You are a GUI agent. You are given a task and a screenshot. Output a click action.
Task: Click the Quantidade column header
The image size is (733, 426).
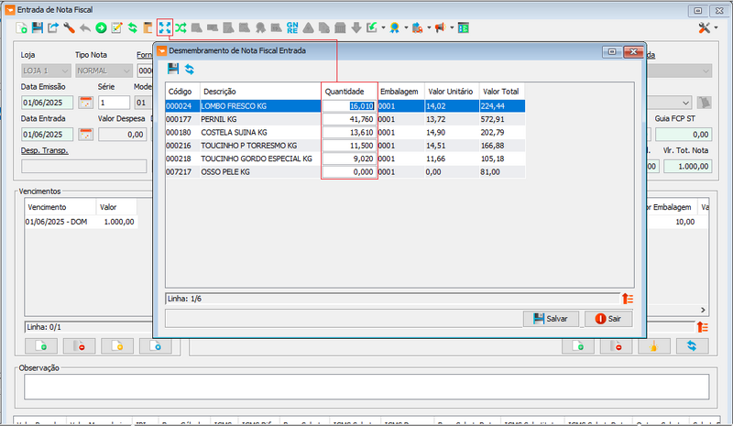click(348, 92)
